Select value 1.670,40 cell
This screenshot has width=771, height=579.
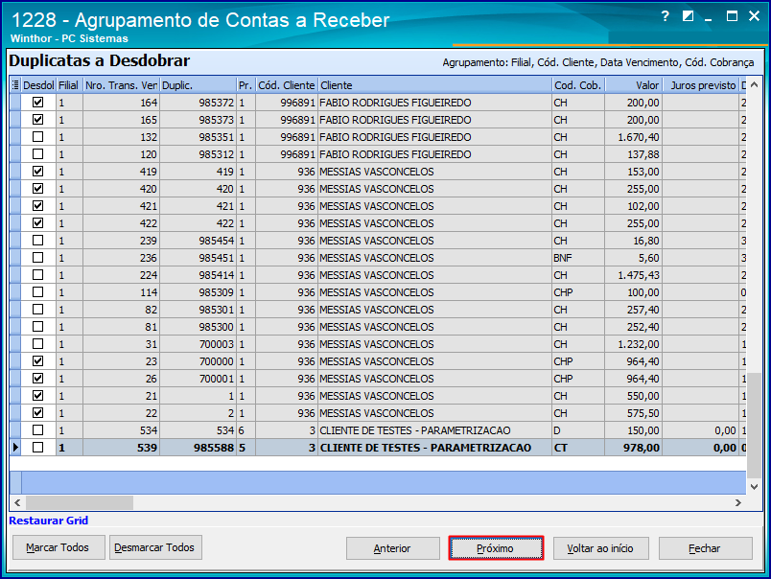pyautogui.click(x=633, y=137)
